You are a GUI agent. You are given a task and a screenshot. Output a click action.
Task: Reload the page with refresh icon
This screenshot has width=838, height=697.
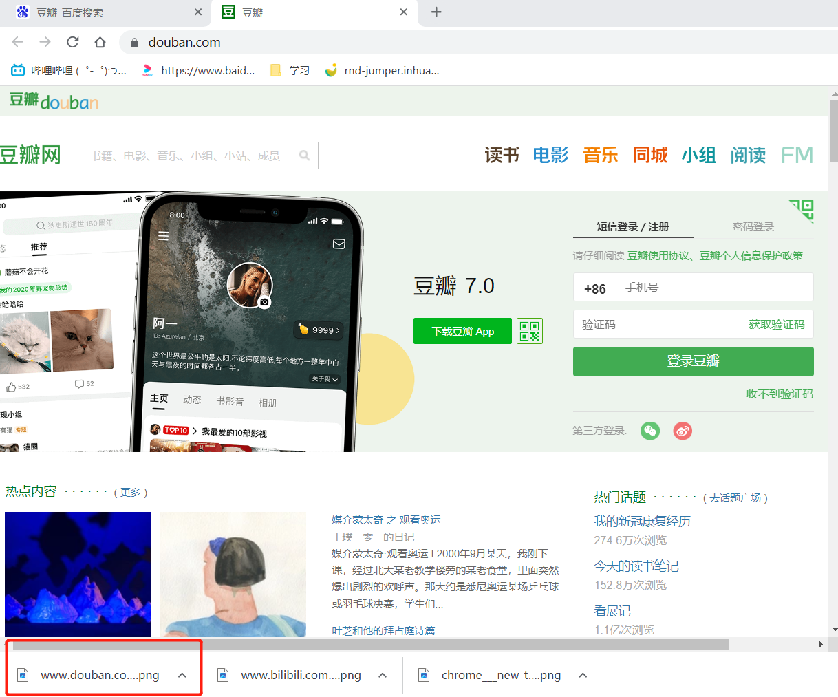pos(73,42)
